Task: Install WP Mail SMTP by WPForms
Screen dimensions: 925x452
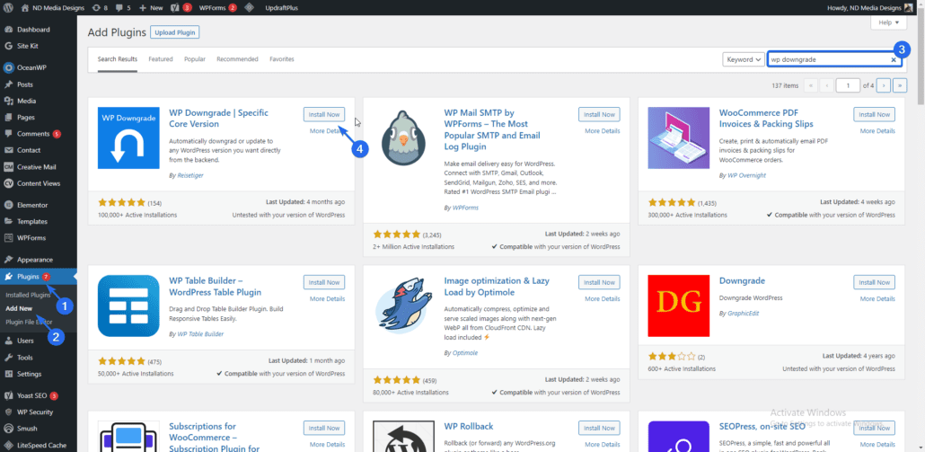Action: pos(599,114)
